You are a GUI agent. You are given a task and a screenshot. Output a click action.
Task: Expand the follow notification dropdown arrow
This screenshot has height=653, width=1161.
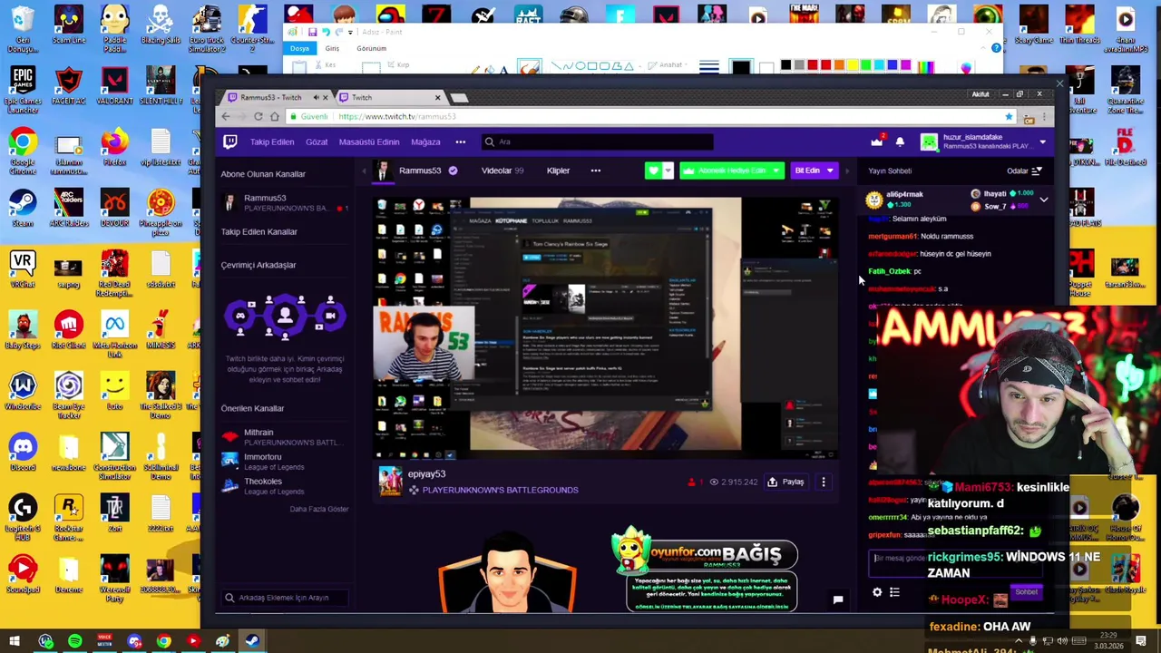tap(668, 171)
